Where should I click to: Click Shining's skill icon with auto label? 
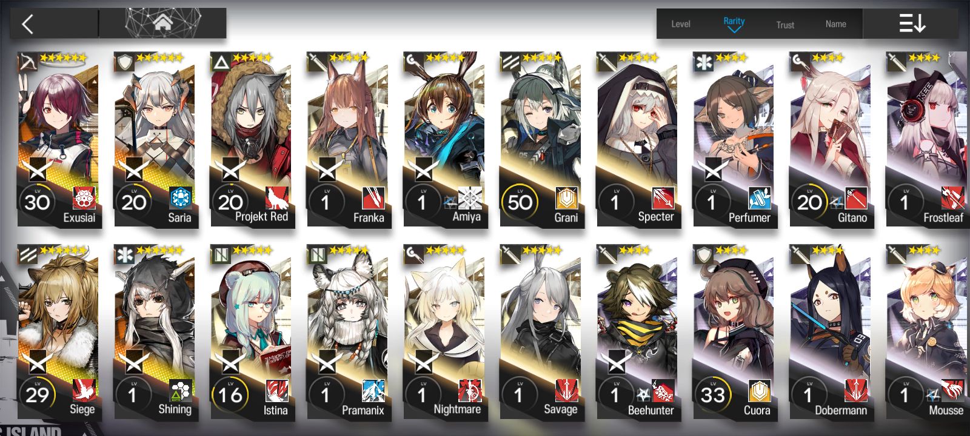[181, 391]
